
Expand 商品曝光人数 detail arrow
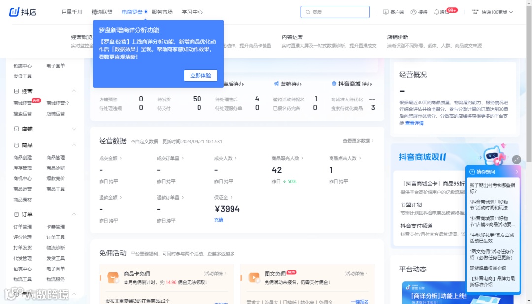(302, 158)
